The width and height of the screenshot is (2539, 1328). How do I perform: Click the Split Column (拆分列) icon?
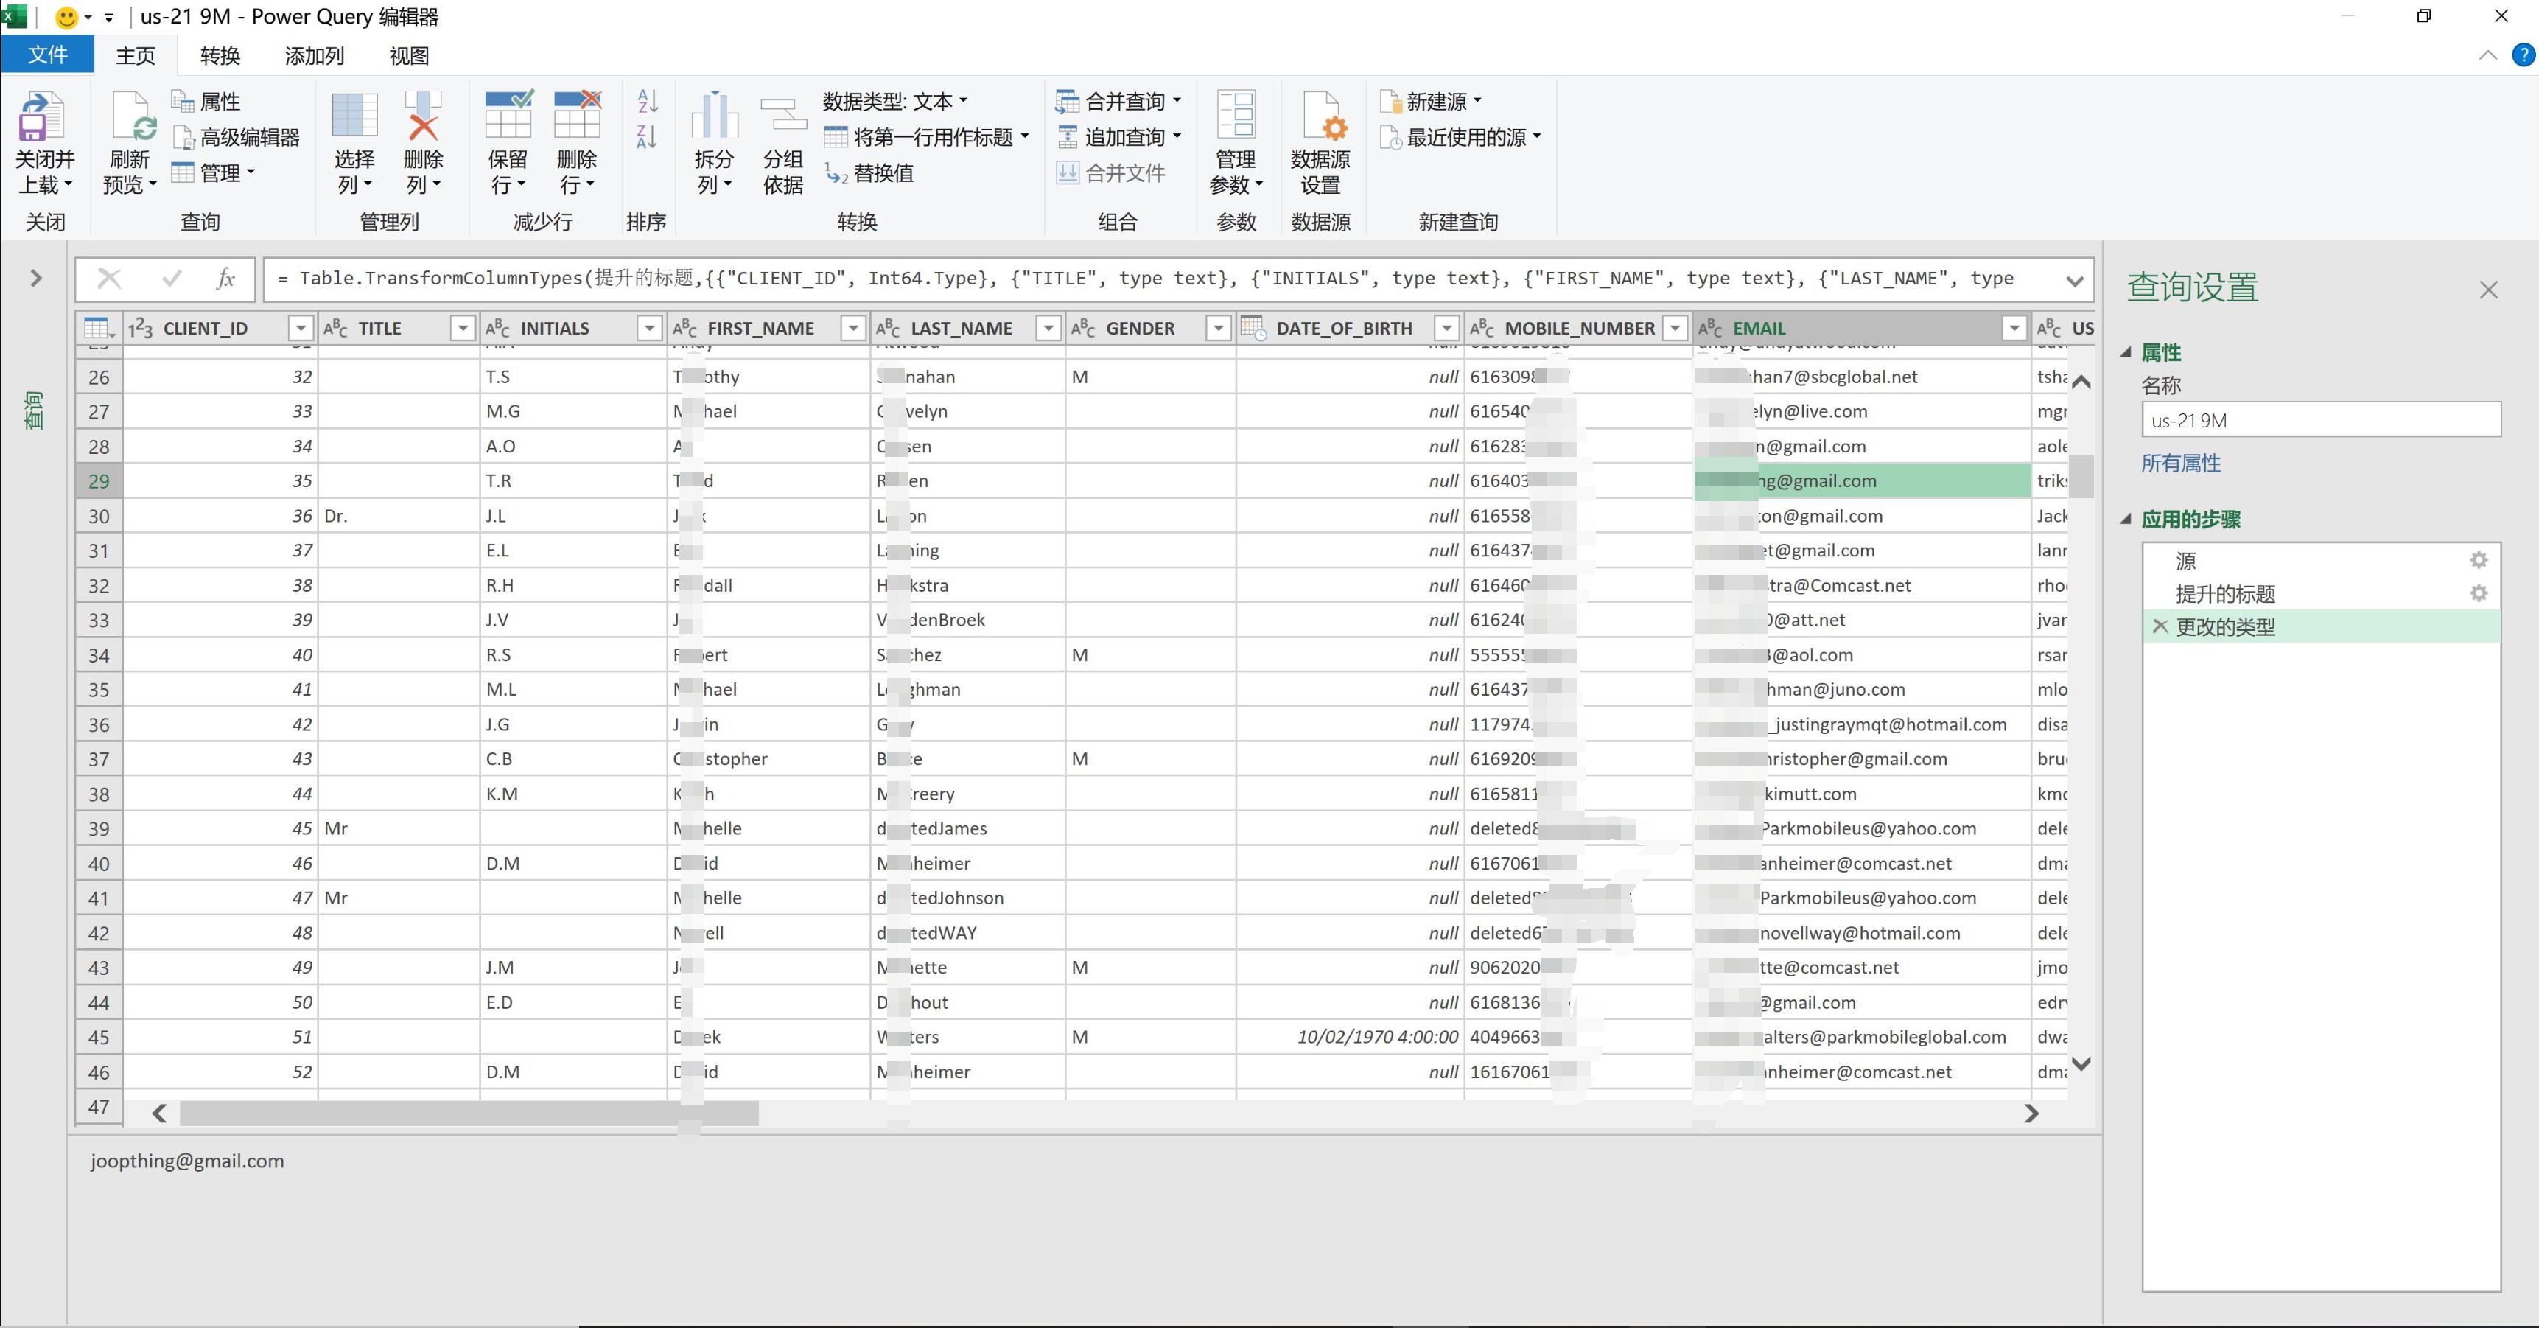pyautogui.click(x=715, y=116)
